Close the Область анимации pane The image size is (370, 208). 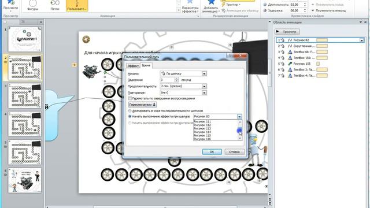tap(365, 22)
